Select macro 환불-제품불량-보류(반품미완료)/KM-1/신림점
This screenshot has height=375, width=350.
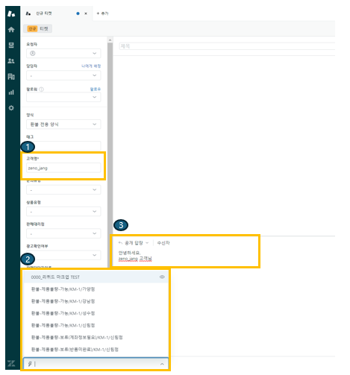pyautogui.click(x=96, y=350)
